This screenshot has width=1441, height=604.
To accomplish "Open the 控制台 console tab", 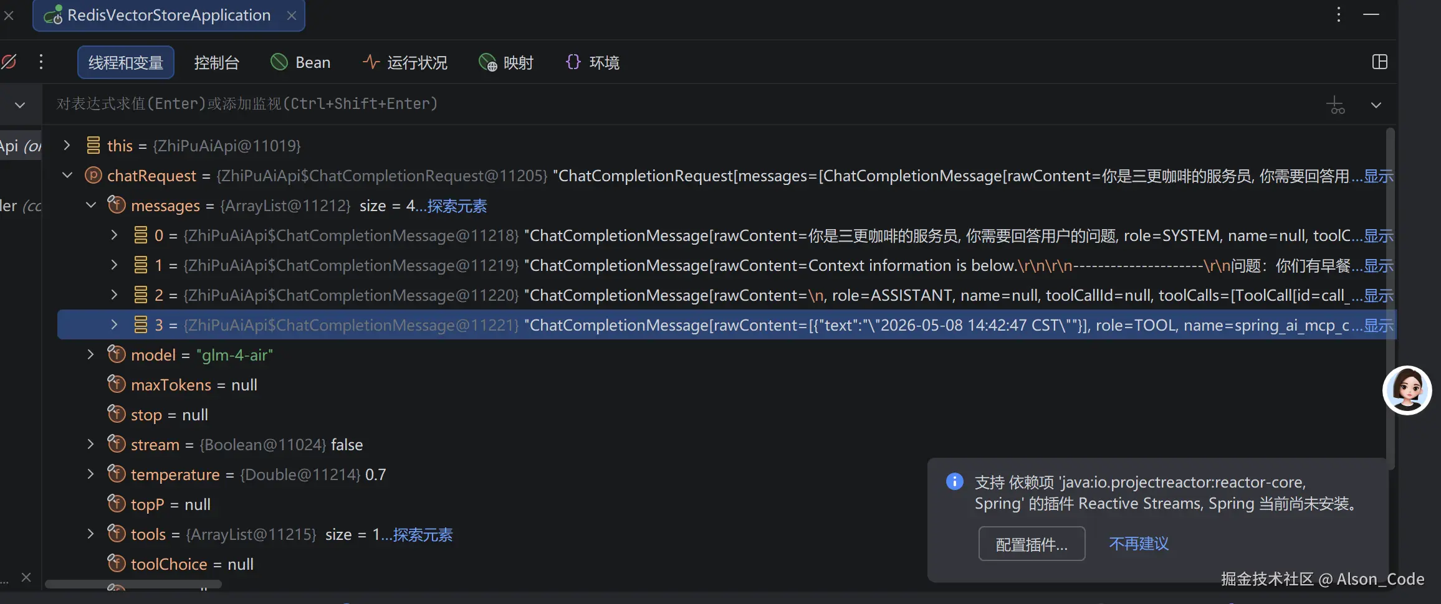I will (x=216, y=62).
